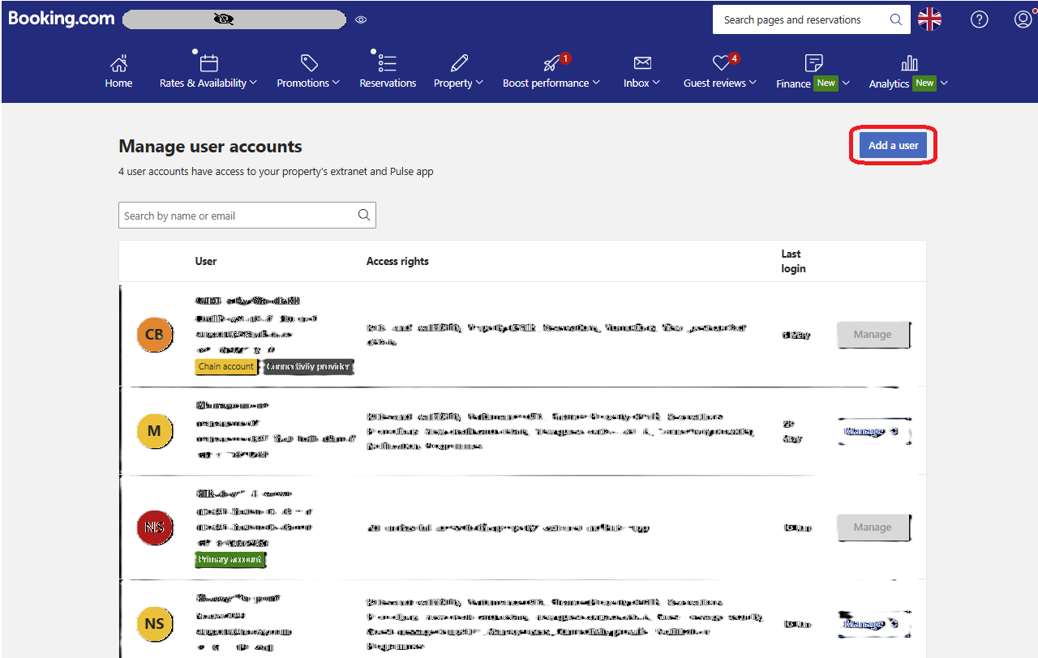This screenshot has height=658, width=1038.
Task: Switch to the Promotions menu
Action: 308,70
